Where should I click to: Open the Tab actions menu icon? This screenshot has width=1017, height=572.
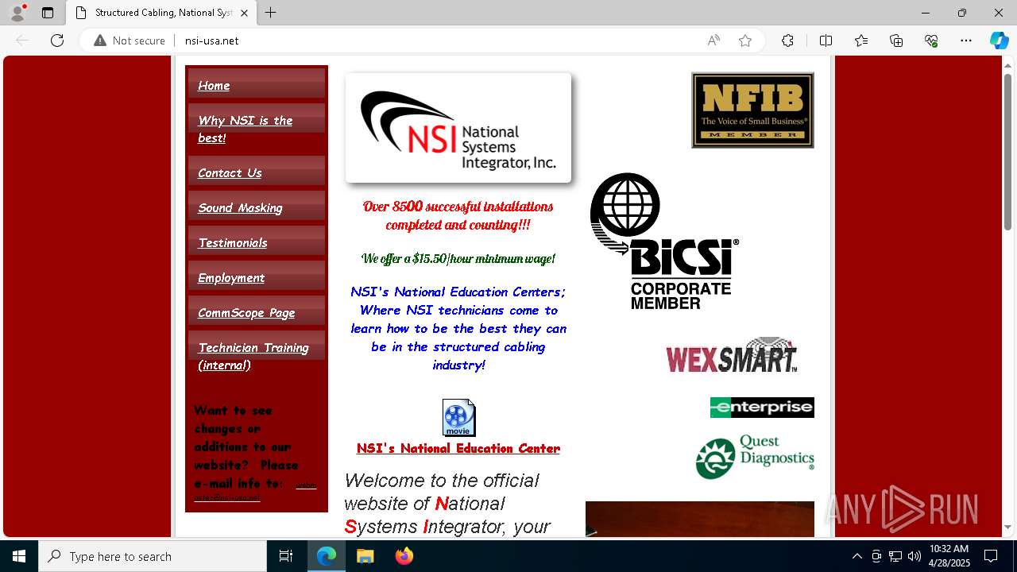click(x=48, y=13)
